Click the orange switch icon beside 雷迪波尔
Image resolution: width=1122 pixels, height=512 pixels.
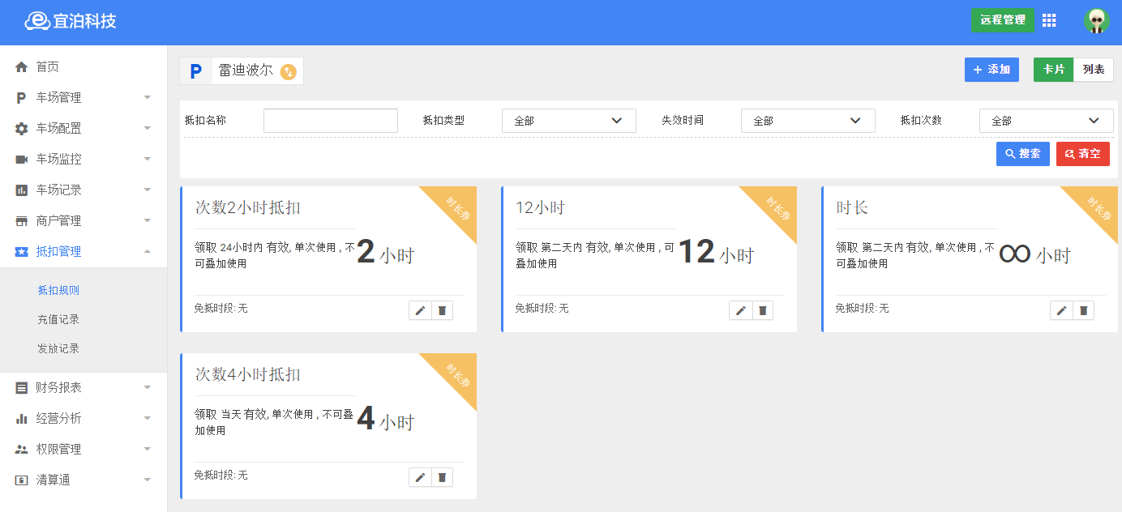[289, 72]
